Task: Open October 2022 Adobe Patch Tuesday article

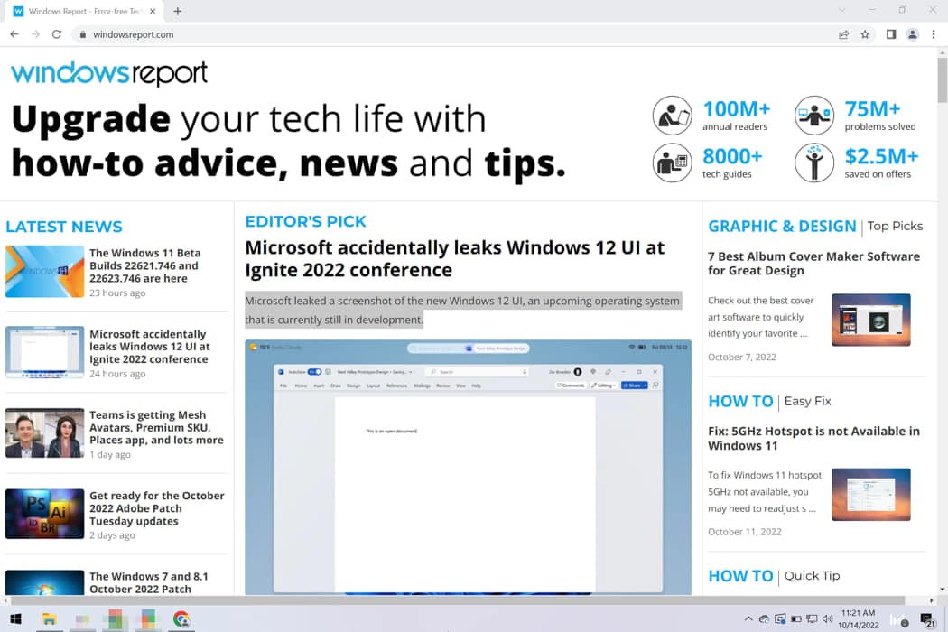Action: pos(157,508)
